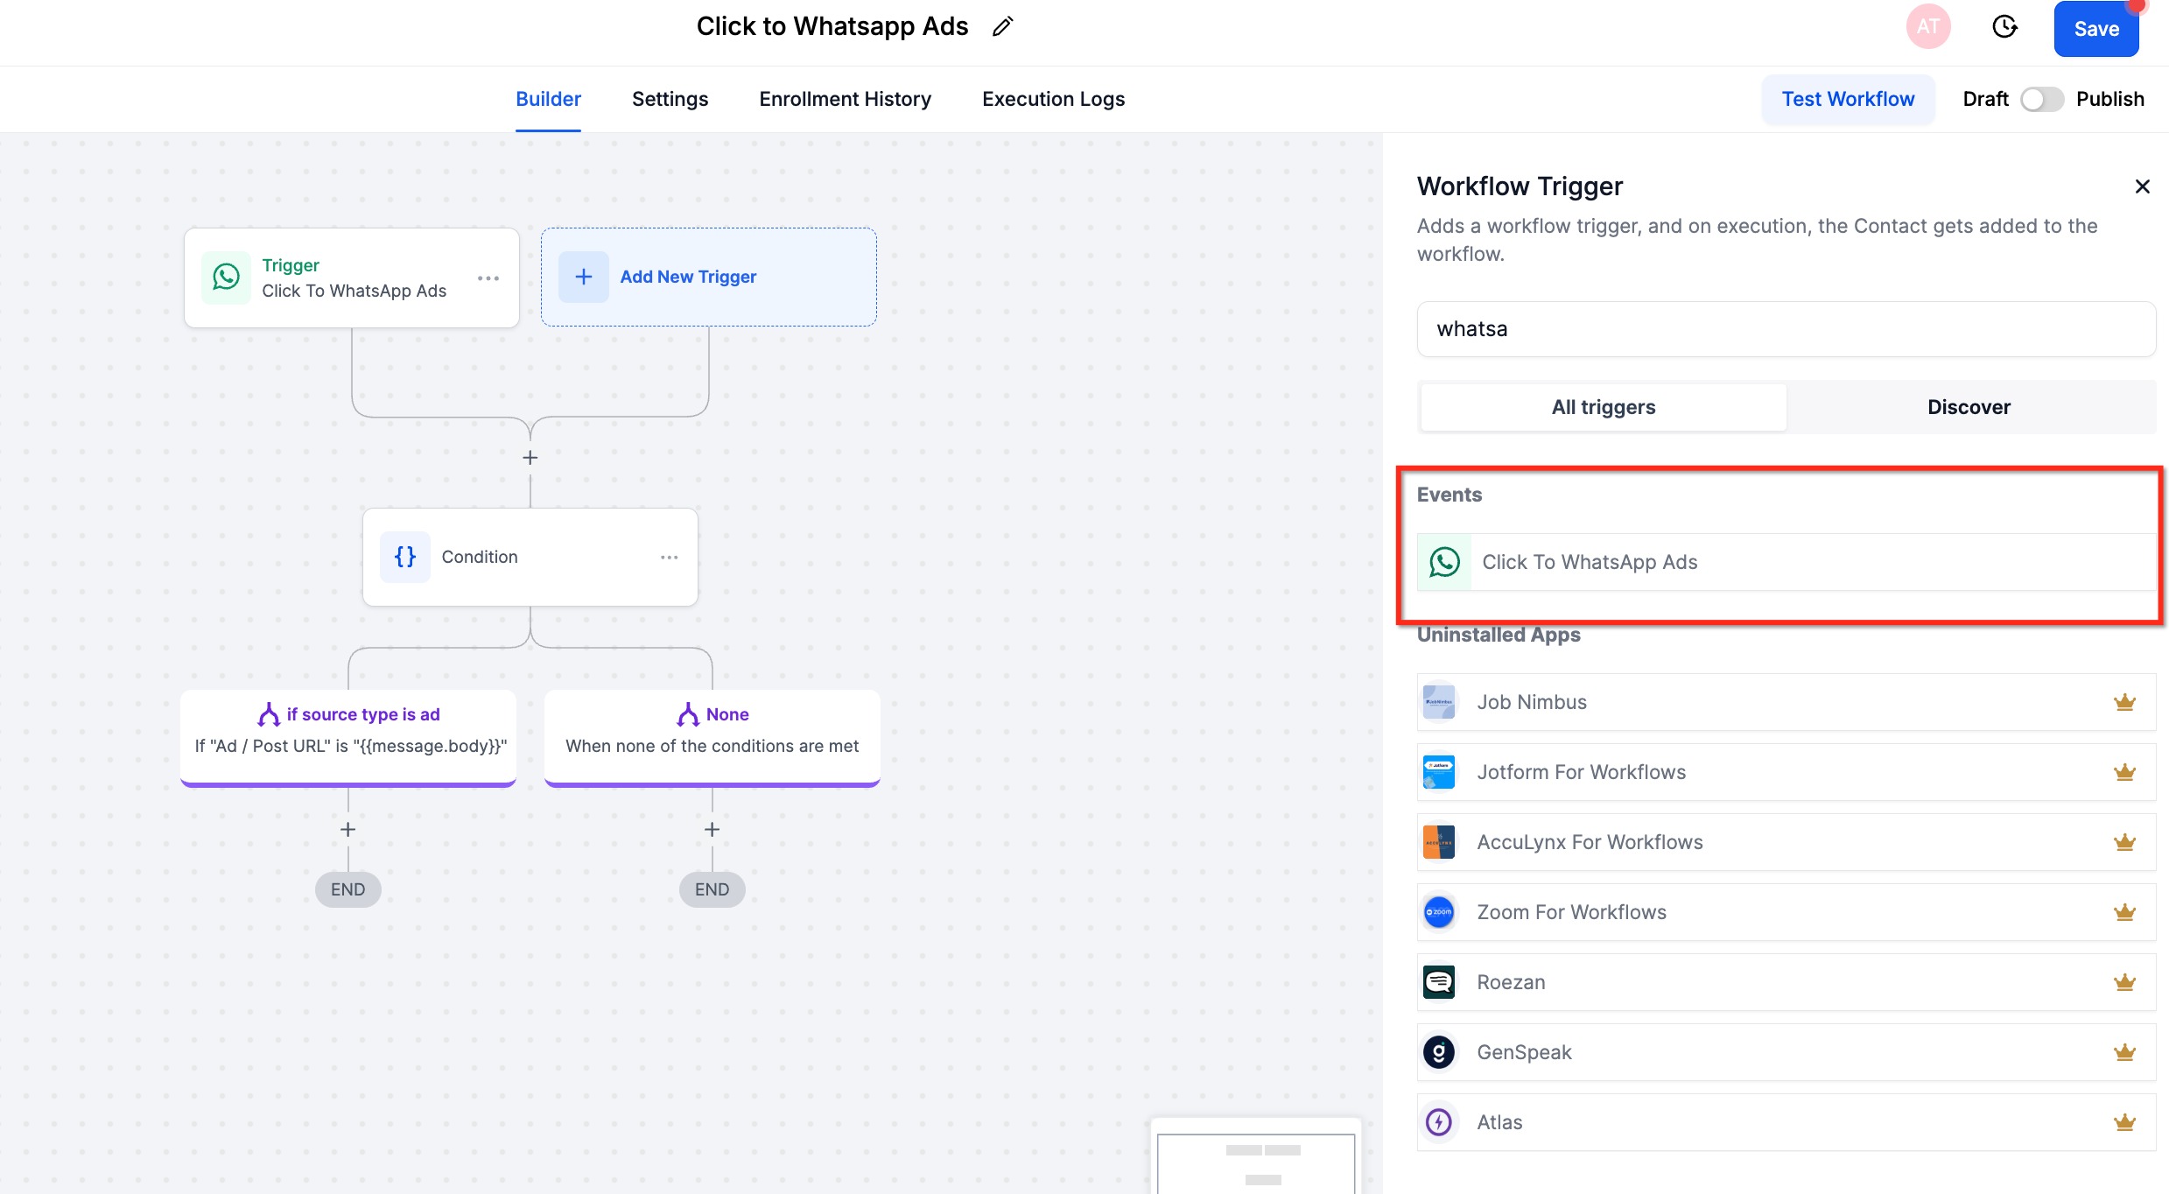Toggle Draft to Publish switch
Screen dimensions: 2169x1194
click(2041, 99)
